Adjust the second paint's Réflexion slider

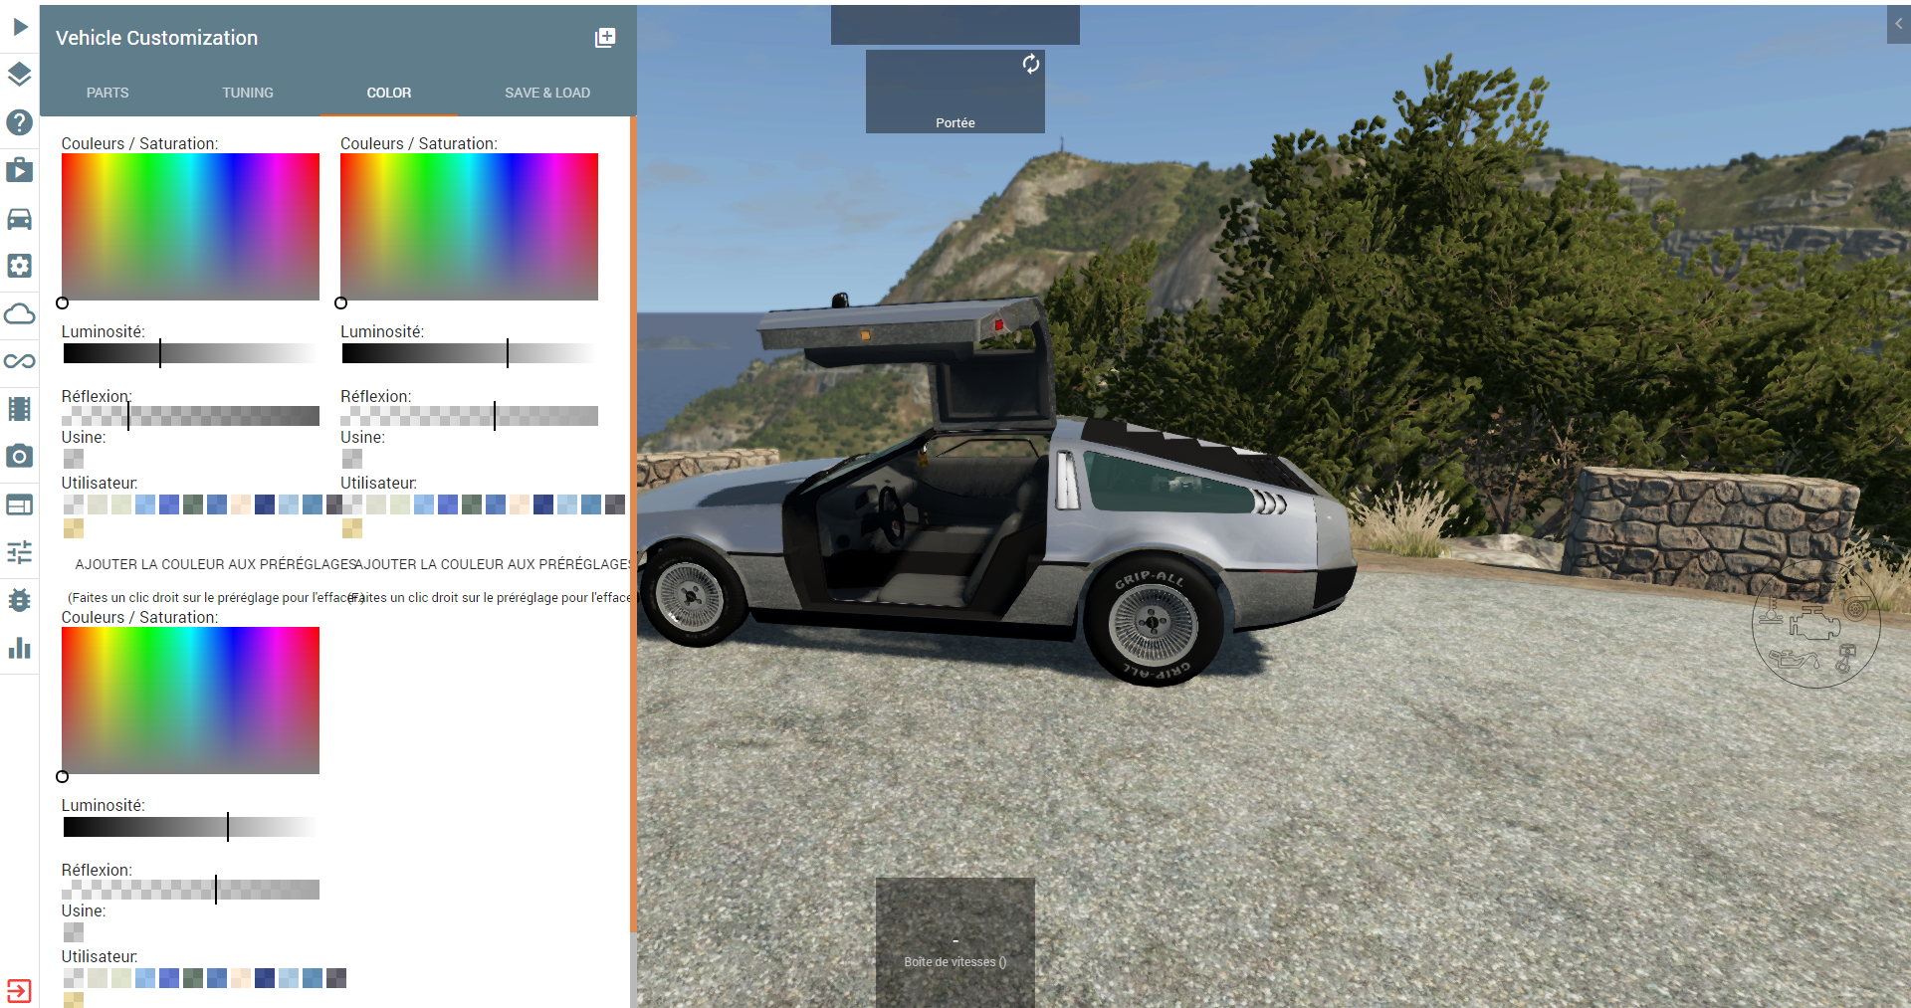tap(469, 416)
